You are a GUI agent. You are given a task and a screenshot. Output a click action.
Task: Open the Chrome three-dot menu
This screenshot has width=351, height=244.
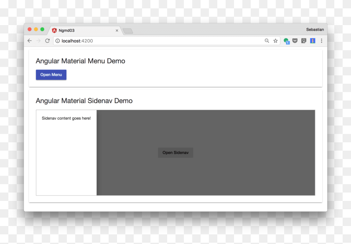(x=321, y=41)
